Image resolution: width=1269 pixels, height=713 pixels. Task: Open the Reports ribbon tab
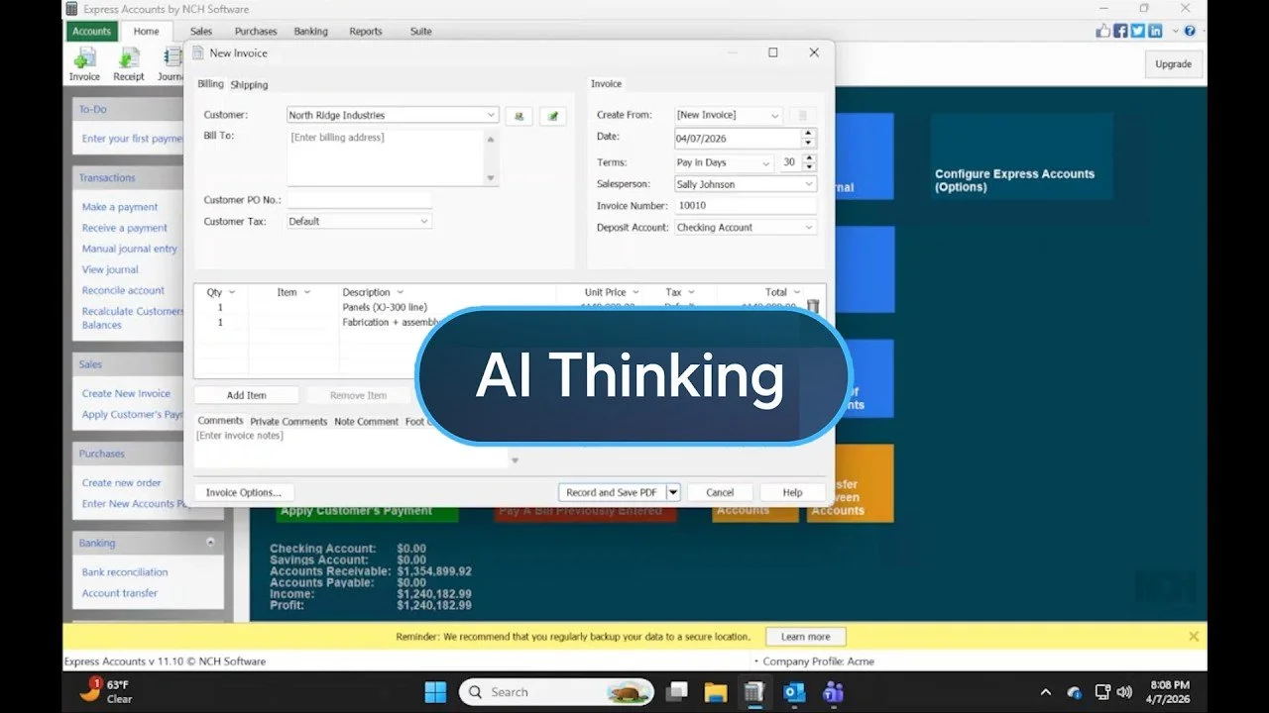[x=366, y=32]
